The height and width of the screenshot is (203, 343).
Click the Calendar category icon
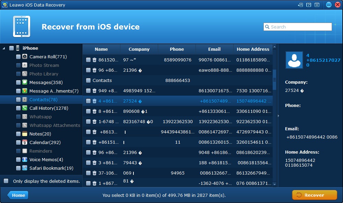point(25,142)
